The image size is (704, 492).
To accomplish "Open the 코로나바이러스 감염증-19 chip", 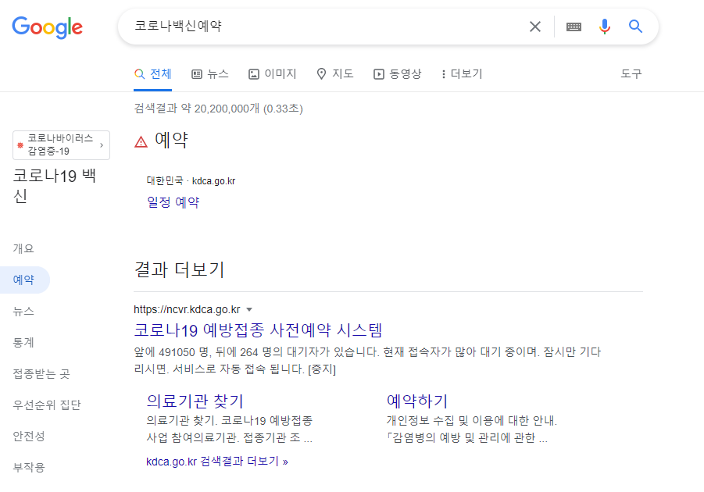I will (x=61, y=145).
